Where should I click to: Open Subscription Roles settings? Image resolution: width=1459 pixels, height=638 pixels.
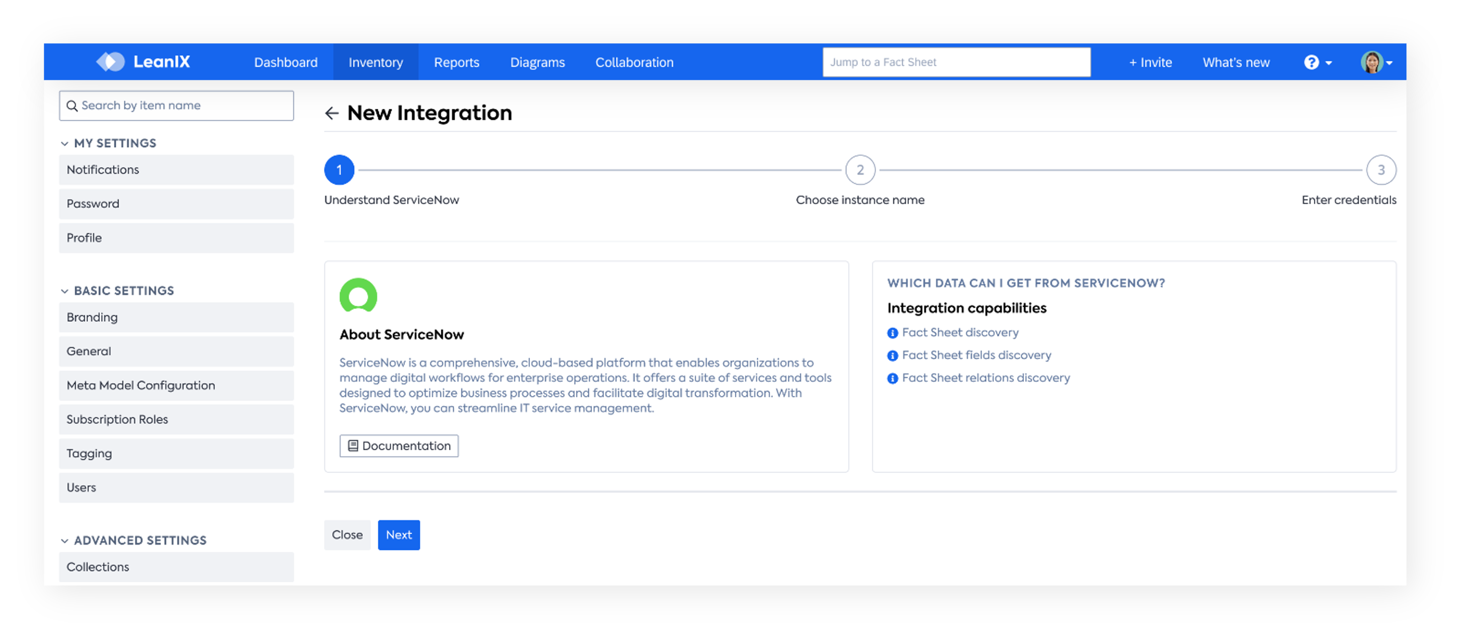(176, 419)
